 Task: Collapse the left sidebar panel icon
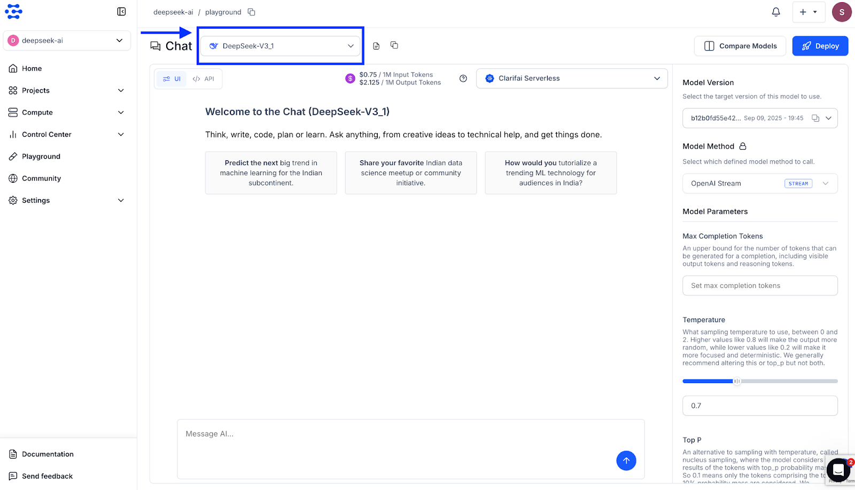click(121, 12)
